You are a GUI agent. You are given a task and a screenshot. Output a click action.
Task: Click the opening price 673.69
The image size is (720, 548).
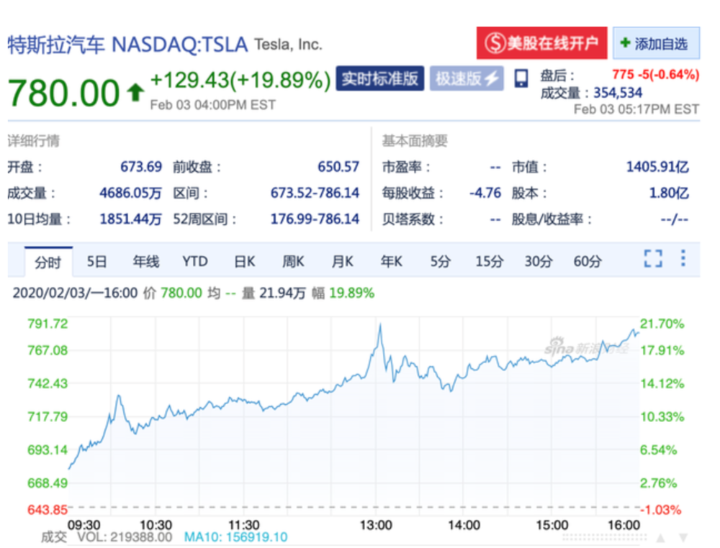click(141, 166)
